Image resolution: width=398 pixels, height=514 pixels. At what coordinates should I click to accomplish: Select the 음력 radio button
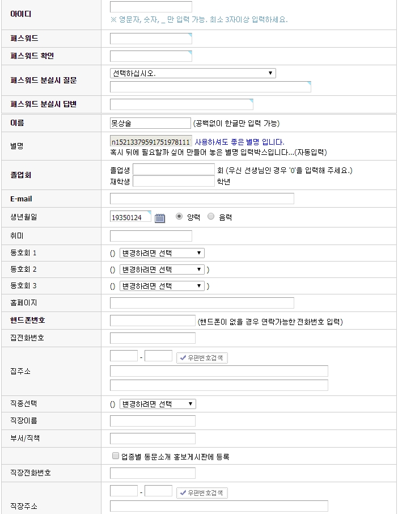coord(211,216)
